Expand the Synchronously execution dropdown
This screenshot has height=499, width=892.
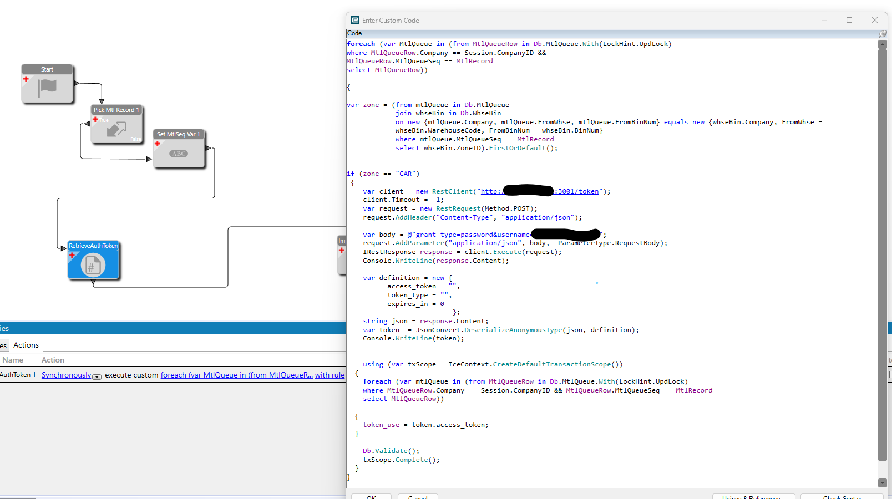click(x=97, y=377)
